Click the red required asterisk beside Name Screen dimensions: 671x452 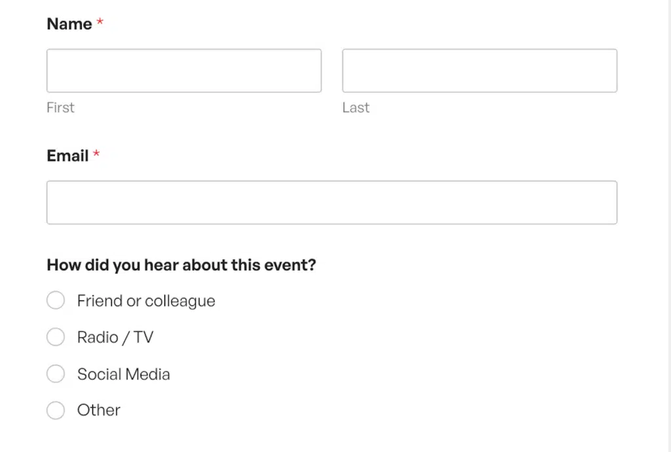[x=100, y=22]
